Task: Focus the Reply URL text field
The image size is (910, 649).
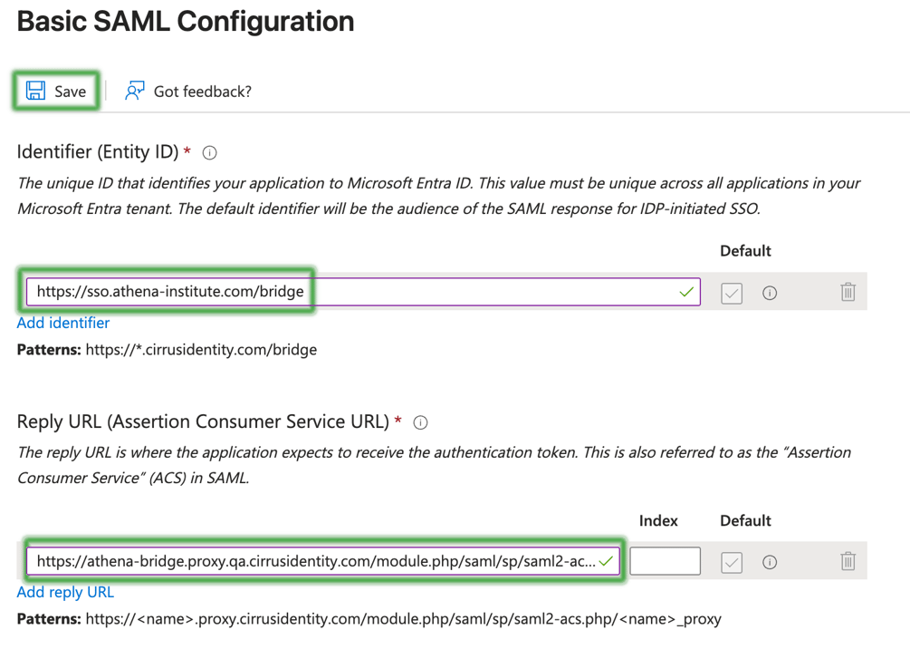Action: pyautogui.click(x=317, y=561)
